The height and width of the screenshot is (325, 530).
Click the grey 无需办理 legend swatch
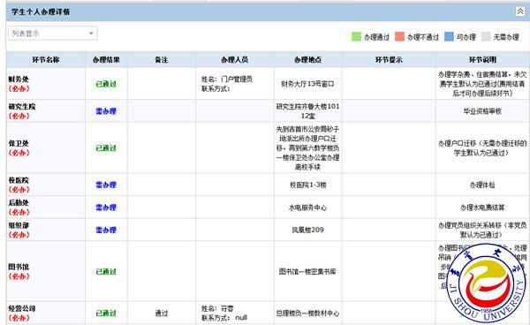pyautogui.click(x=486, y=36)
